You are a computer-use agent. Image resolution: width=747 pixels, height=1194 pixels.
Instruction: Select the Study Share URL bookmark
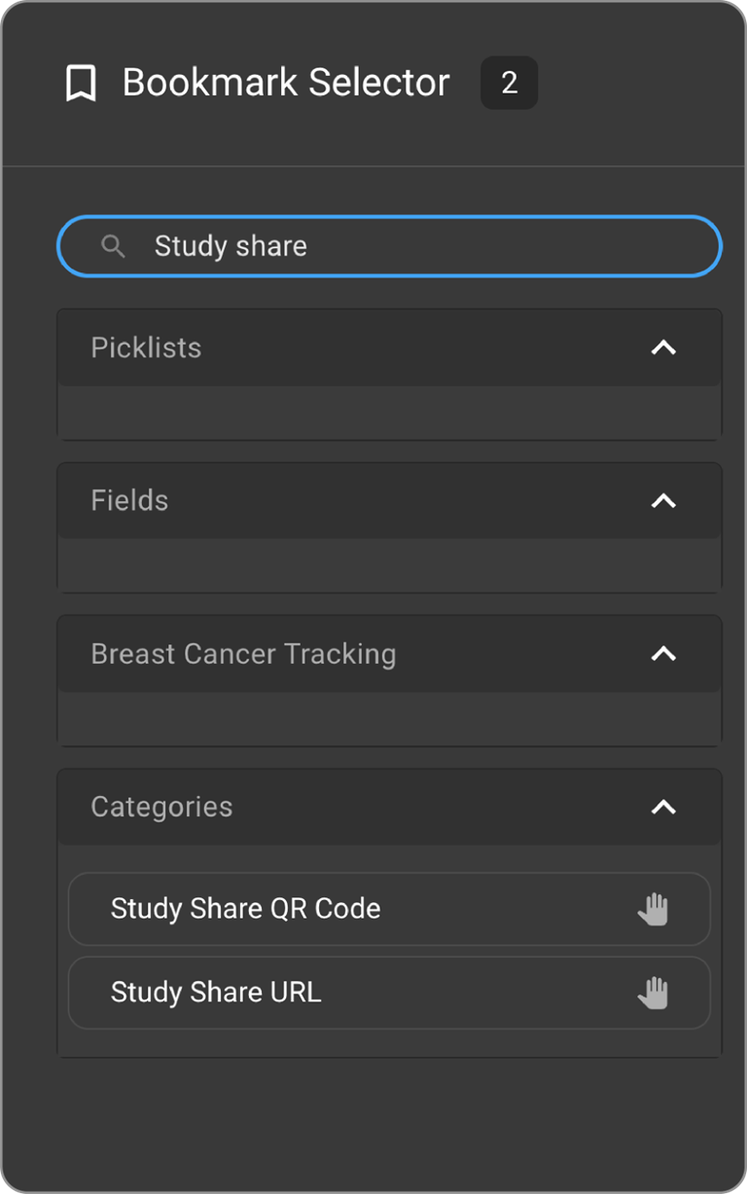[216, 993]
